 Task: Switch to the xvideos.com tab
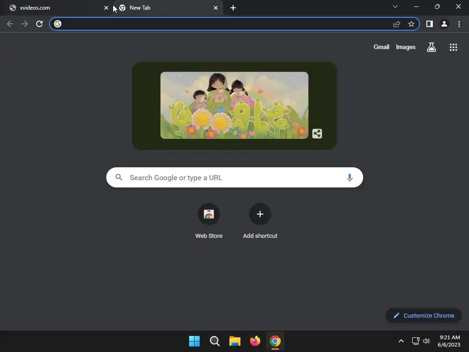pos(56,8)
